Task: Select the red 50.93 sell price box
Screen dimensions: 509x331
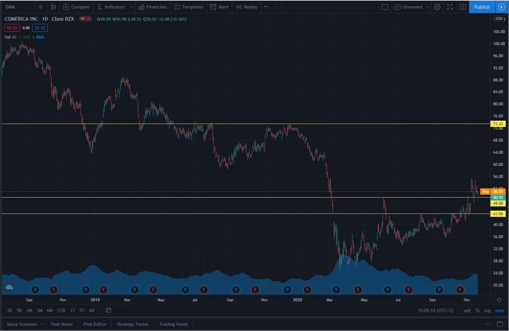Action: coord(12,28)
